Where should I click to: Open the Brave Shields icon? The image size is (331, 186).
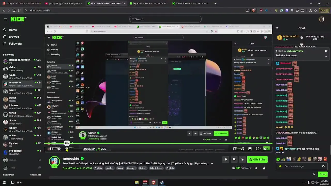click(x=254, y=10)
